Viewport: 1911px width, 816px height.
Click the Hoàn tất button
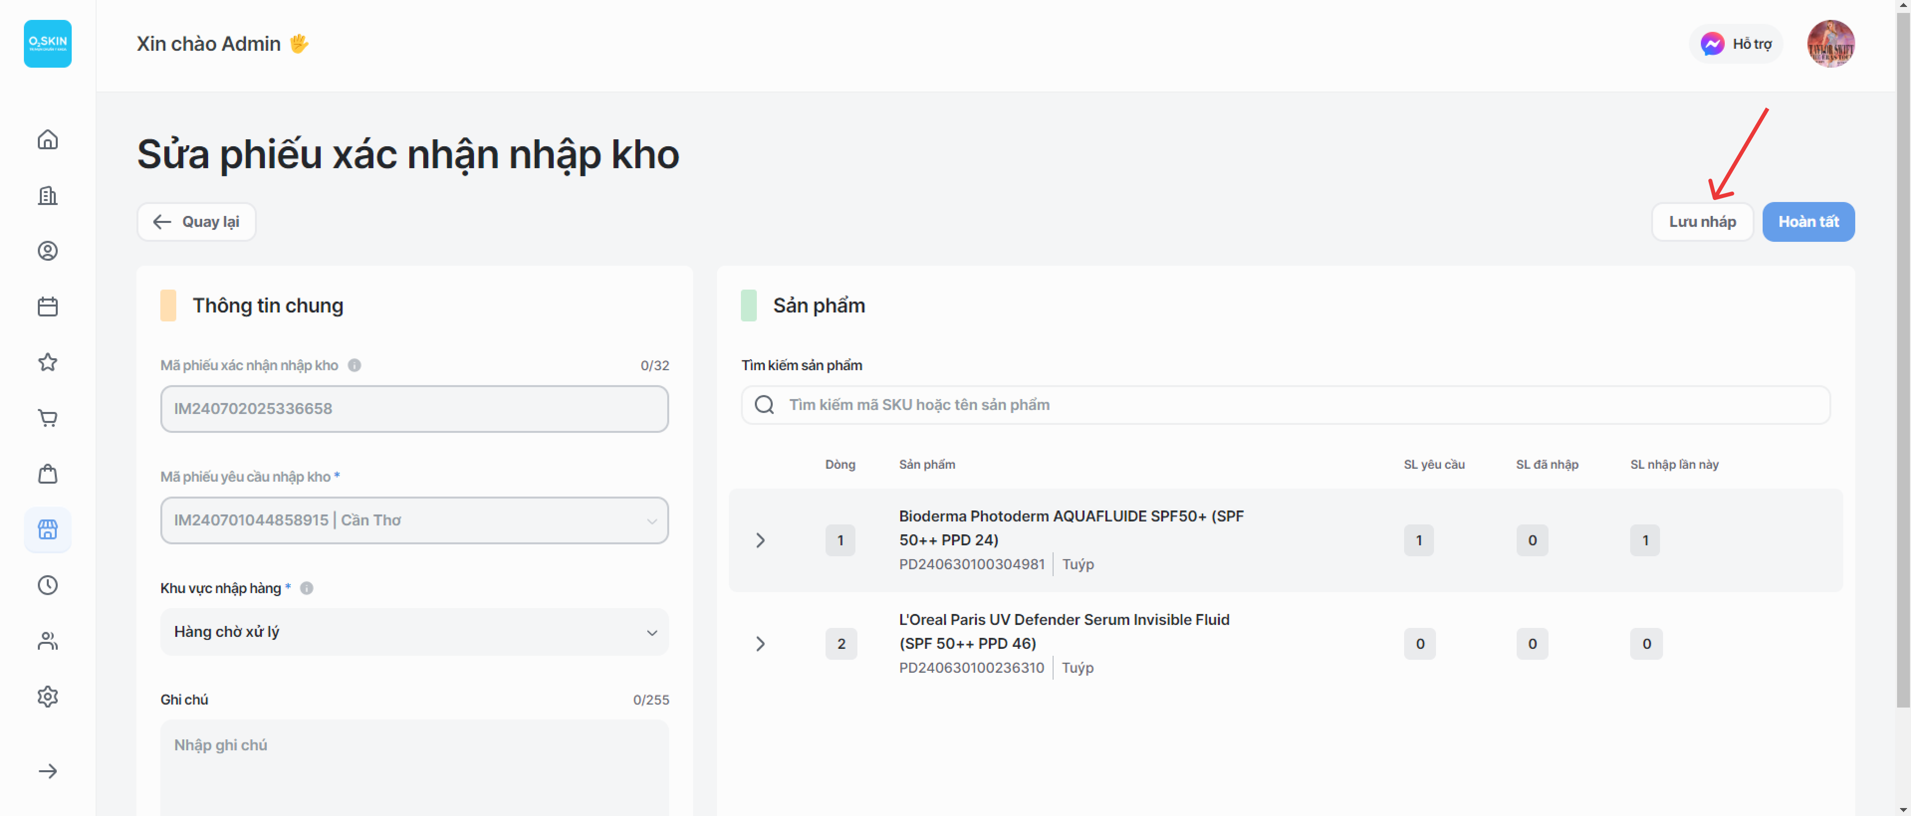[x=1808, y=221]
